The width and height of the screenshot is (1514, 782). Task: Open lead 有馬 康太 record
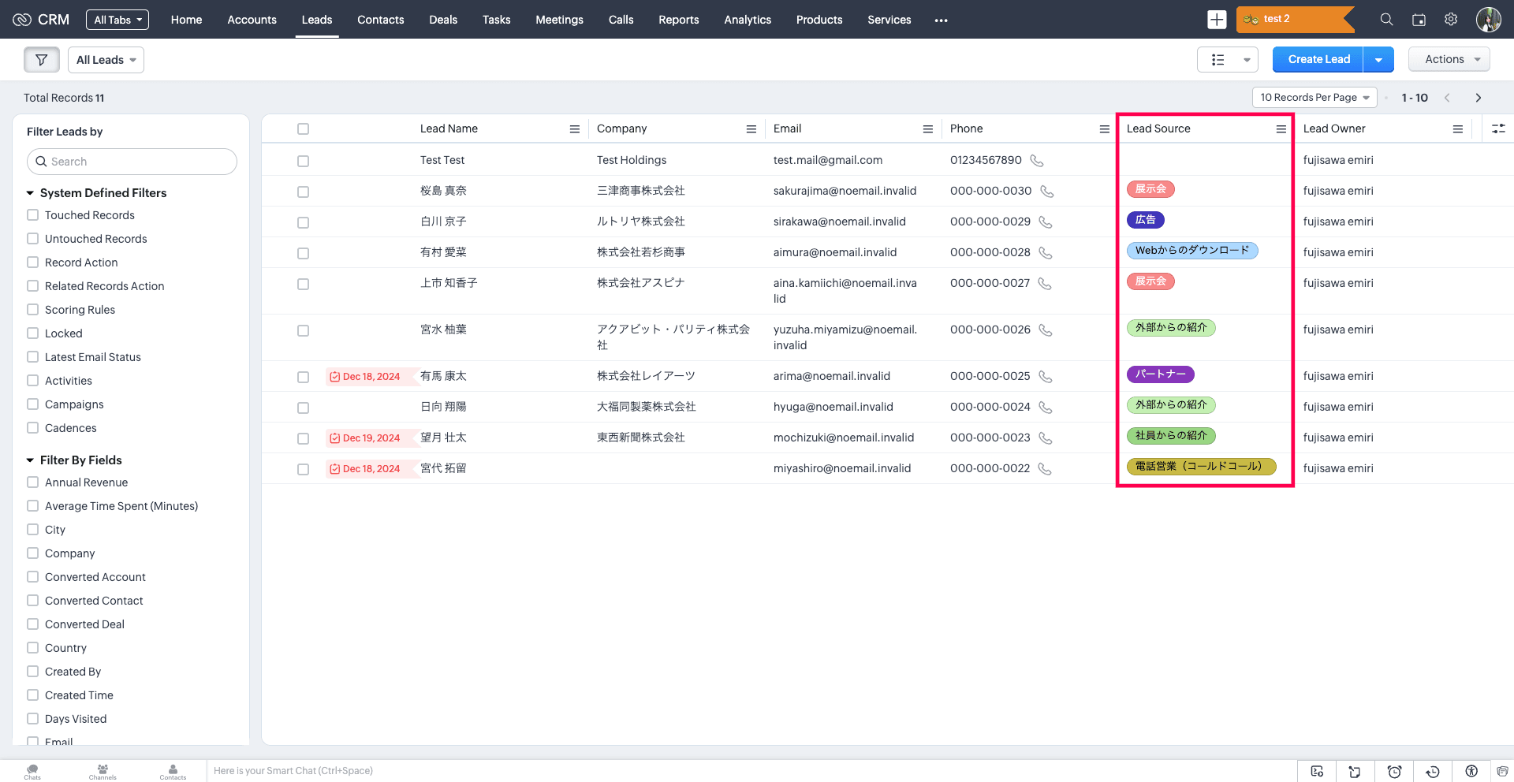[x=443, y=376]
